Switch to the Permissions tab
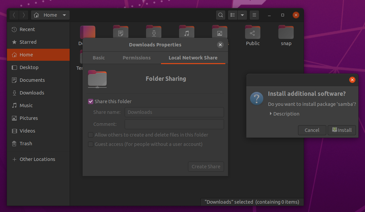Viewport: 365px width, 212px height. tap(137, 58)
